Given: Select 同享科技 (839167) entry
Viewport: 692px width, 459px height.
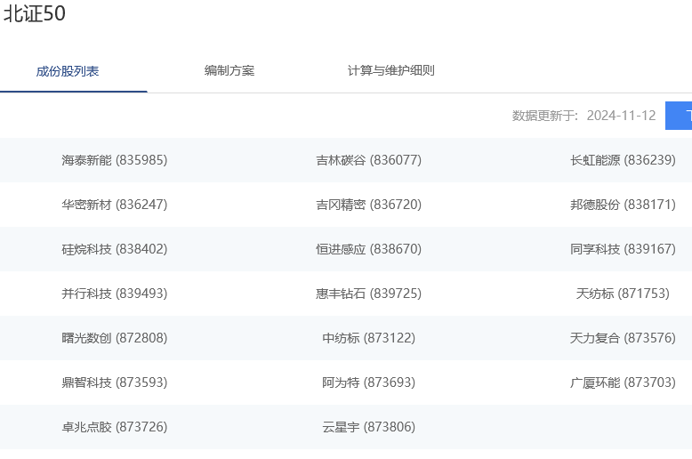Looking at the screenshot, I should click(x=623, y=249).
